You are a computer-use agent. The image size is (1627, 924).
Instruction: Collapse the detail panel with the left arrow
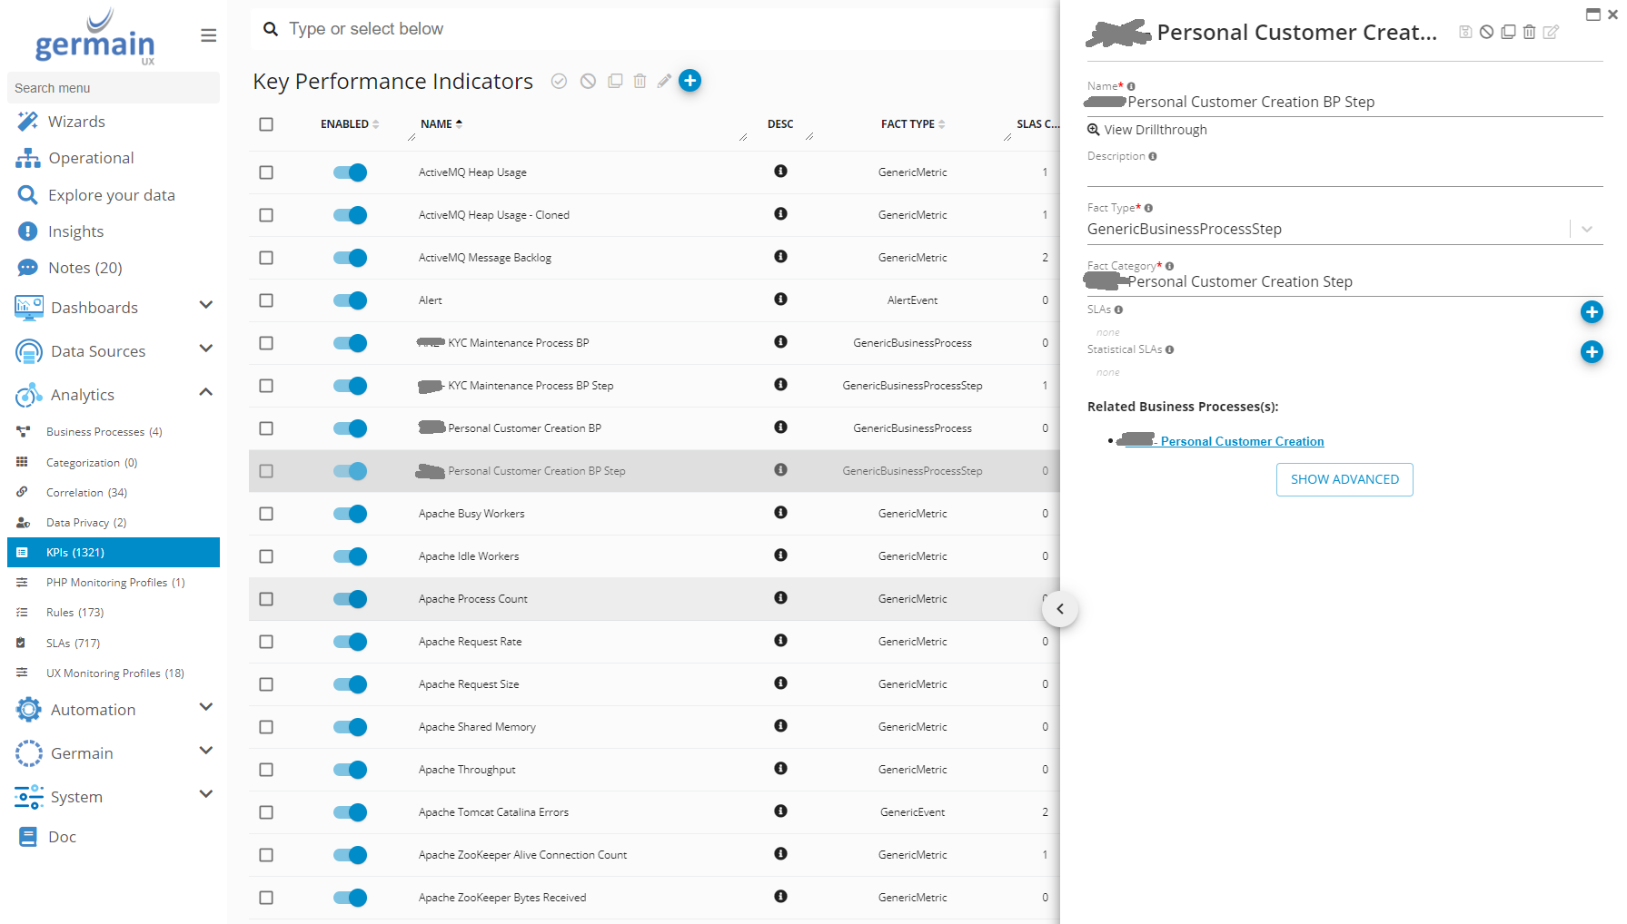coord(1060,609)
